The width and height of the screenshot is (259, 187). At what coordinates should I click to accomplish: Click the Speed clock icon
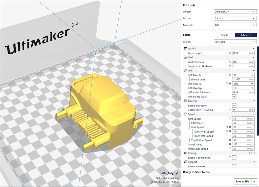tap(185, 114)
